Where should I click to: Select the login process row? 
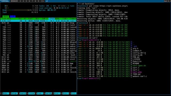click(x=38, y=44)
